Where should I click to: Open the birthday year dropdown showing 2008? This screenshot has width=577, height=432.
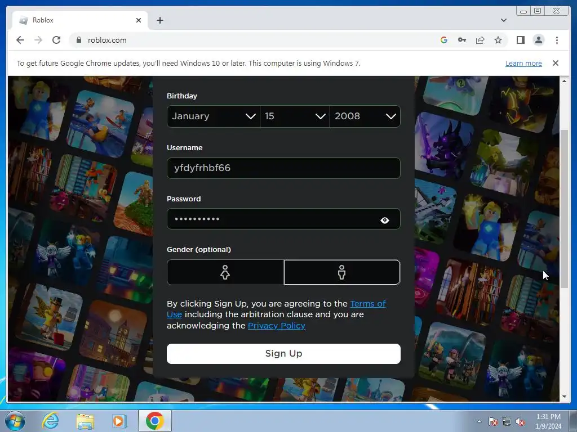tap(365, 116)
